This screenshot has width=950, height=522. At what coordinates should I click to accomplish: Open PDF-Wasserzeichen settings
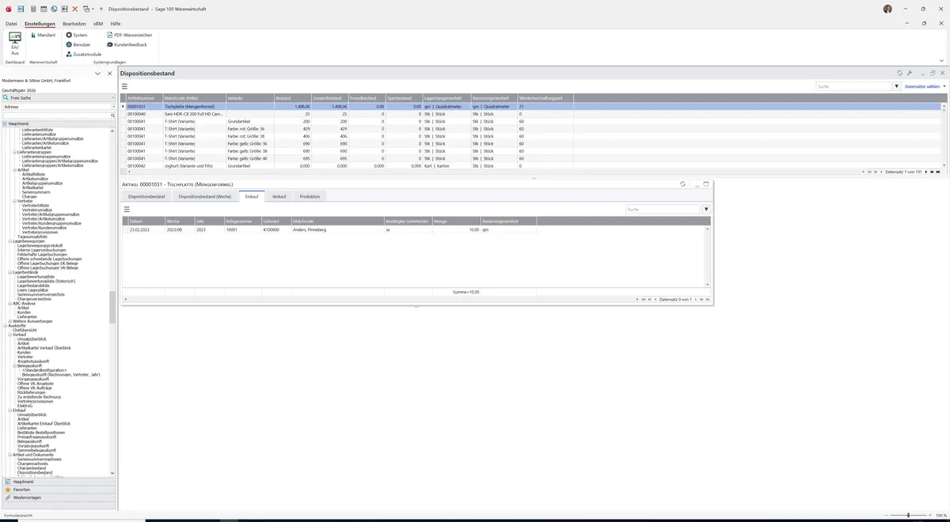[x=129, y=35]
